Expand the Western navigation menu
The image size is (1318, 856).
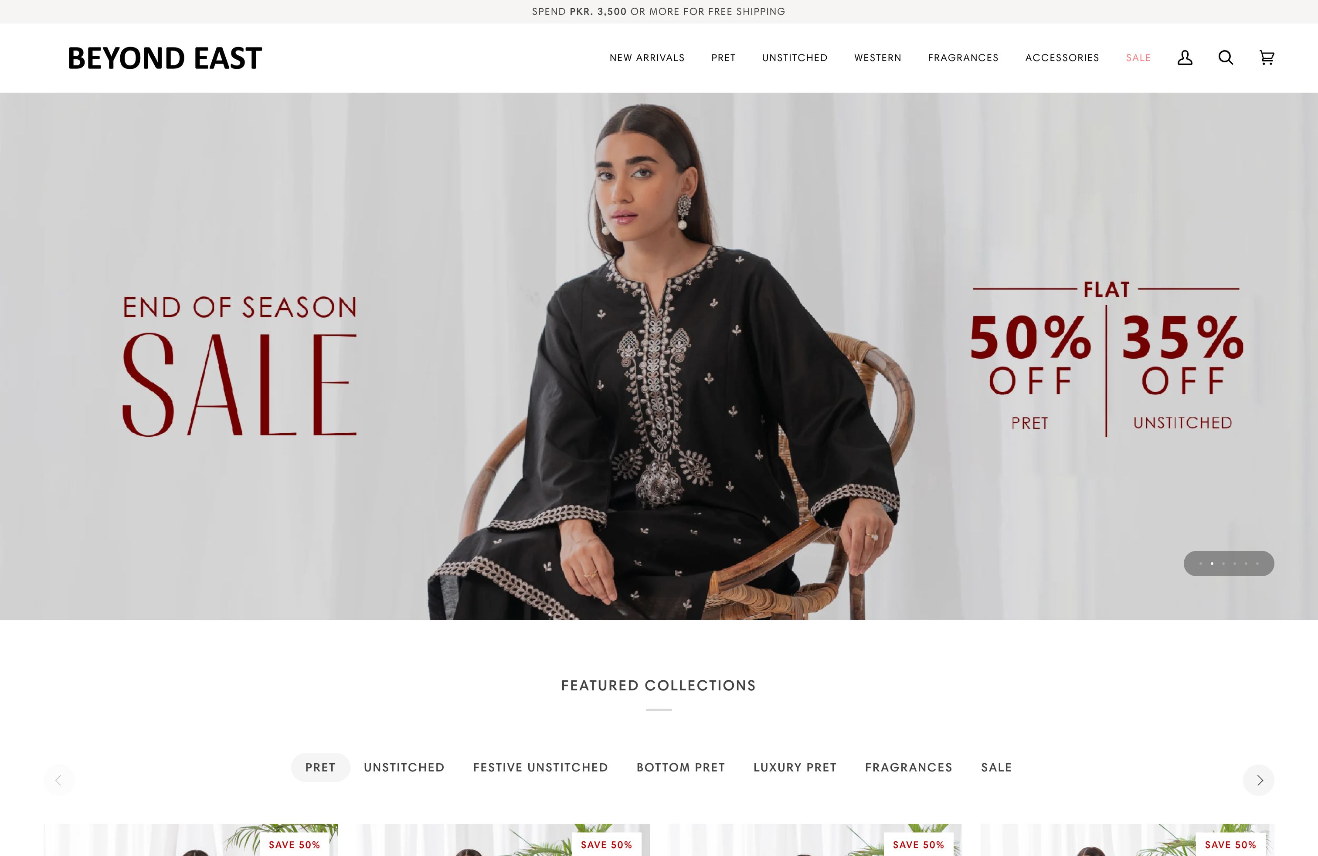click(x=878, y=58)
